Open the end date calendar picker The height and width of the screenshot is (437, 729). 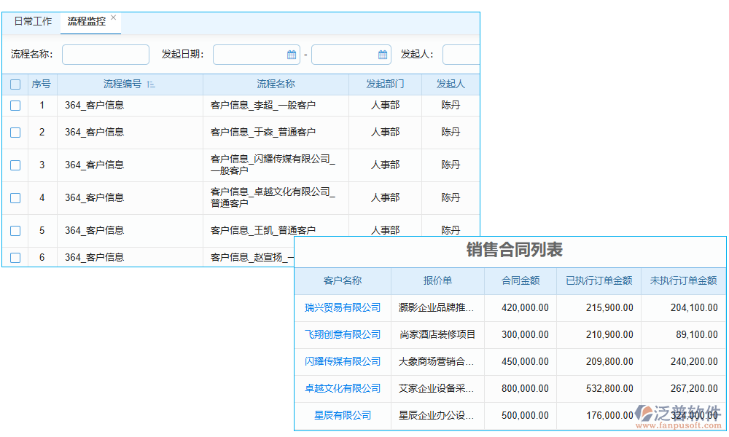(x=382, y=54)
